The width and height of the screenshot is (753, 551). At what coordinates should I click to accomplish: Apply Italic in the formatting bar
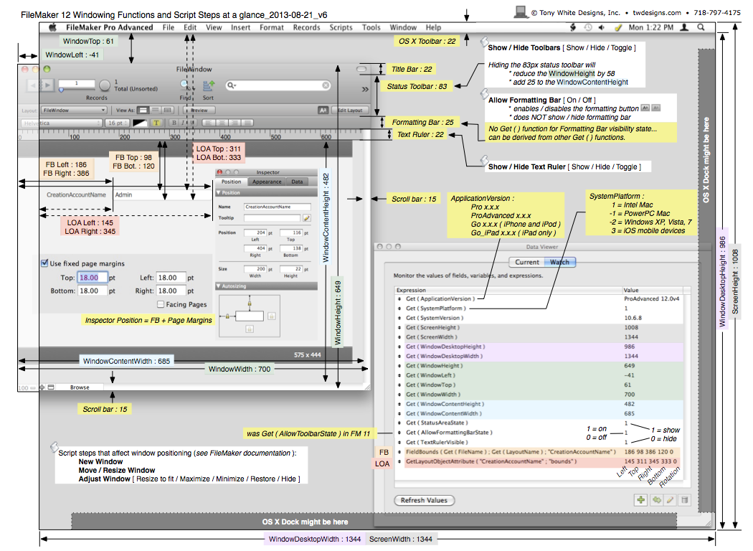[182, 123]
